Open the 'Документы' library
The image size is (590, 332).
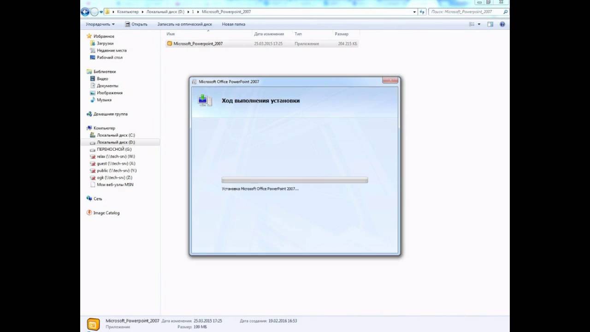click(107, 86)
